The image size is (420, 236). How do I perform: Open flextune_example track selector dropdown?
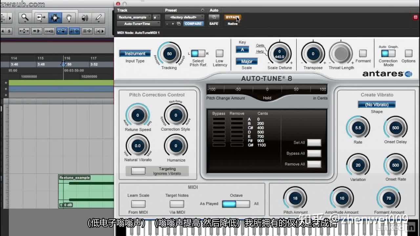pyautogui.click(x=134, y=17)
